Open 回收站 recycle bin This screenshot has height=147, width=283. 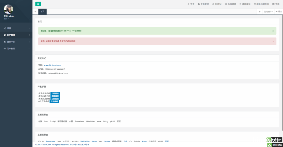[x=217, y=4]
